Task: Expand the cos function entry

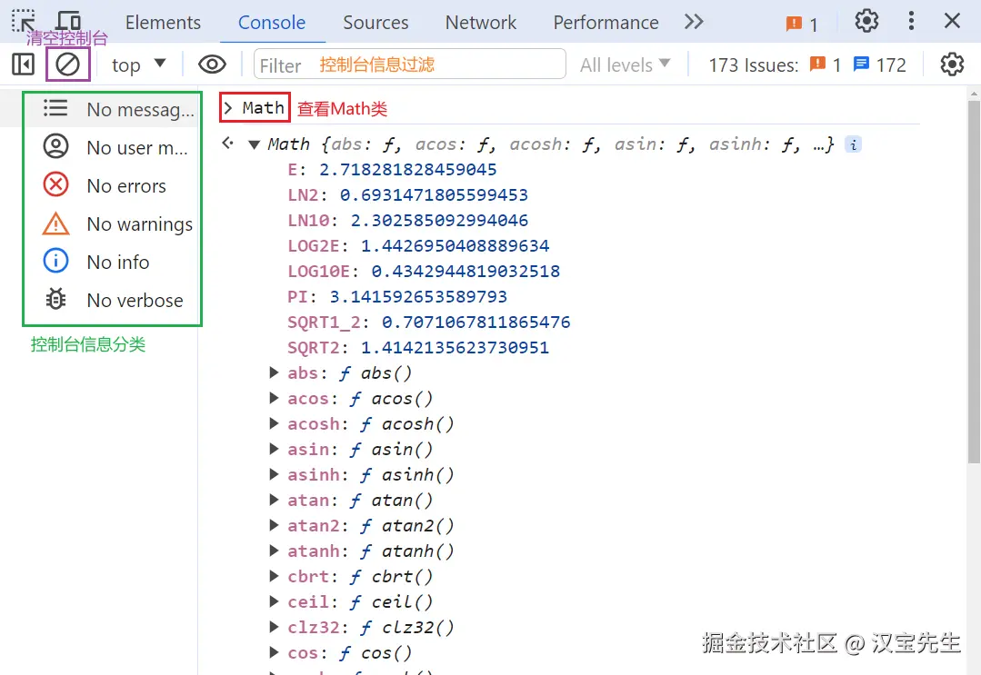Action: click(274, 652)
